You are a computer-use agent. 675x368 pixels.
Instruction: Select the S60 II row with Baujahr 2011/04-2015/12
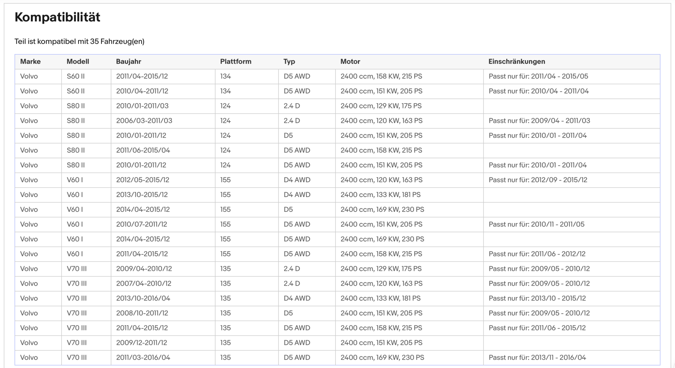(337, 76)
